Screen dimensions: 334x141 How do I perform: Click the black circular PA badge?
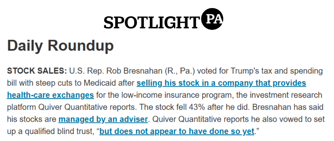(212, 19)
